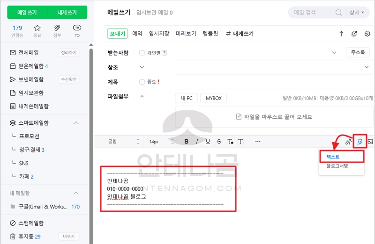The height and width of the screenshot is (244, 375).
Task: Apply strikethrough formatting
Action: [x=219, y=142]
